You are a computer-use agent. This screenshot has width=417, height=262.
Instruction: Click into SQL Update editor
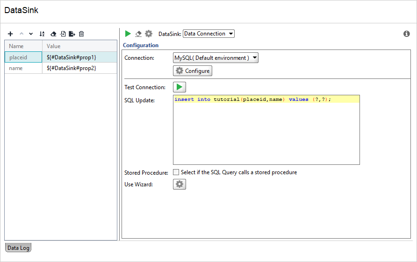[x=266, y=130]
